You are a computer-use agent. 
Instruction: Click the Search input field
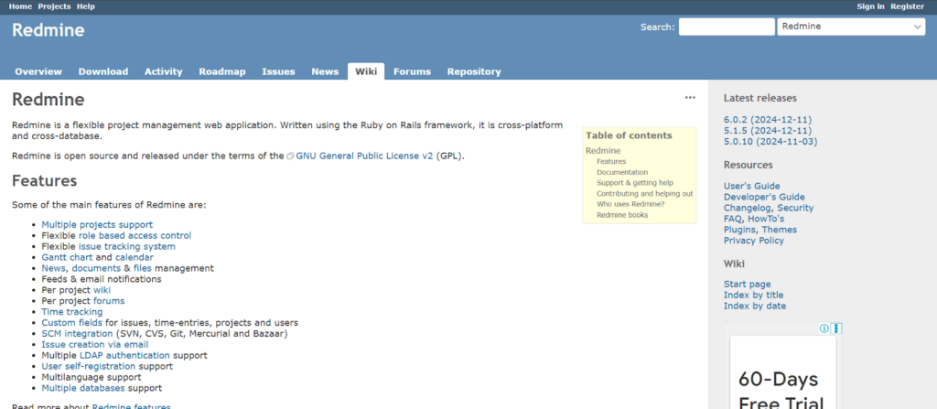(726, 27)
